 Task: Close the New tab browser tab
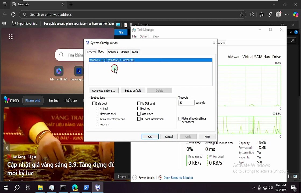[63, 4]
